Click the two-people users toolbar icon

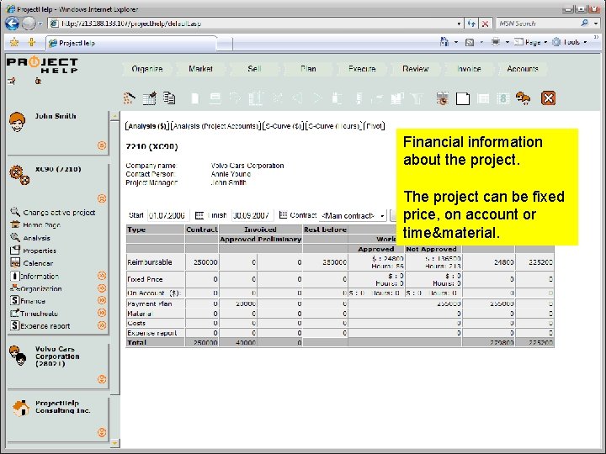(523, 98)
